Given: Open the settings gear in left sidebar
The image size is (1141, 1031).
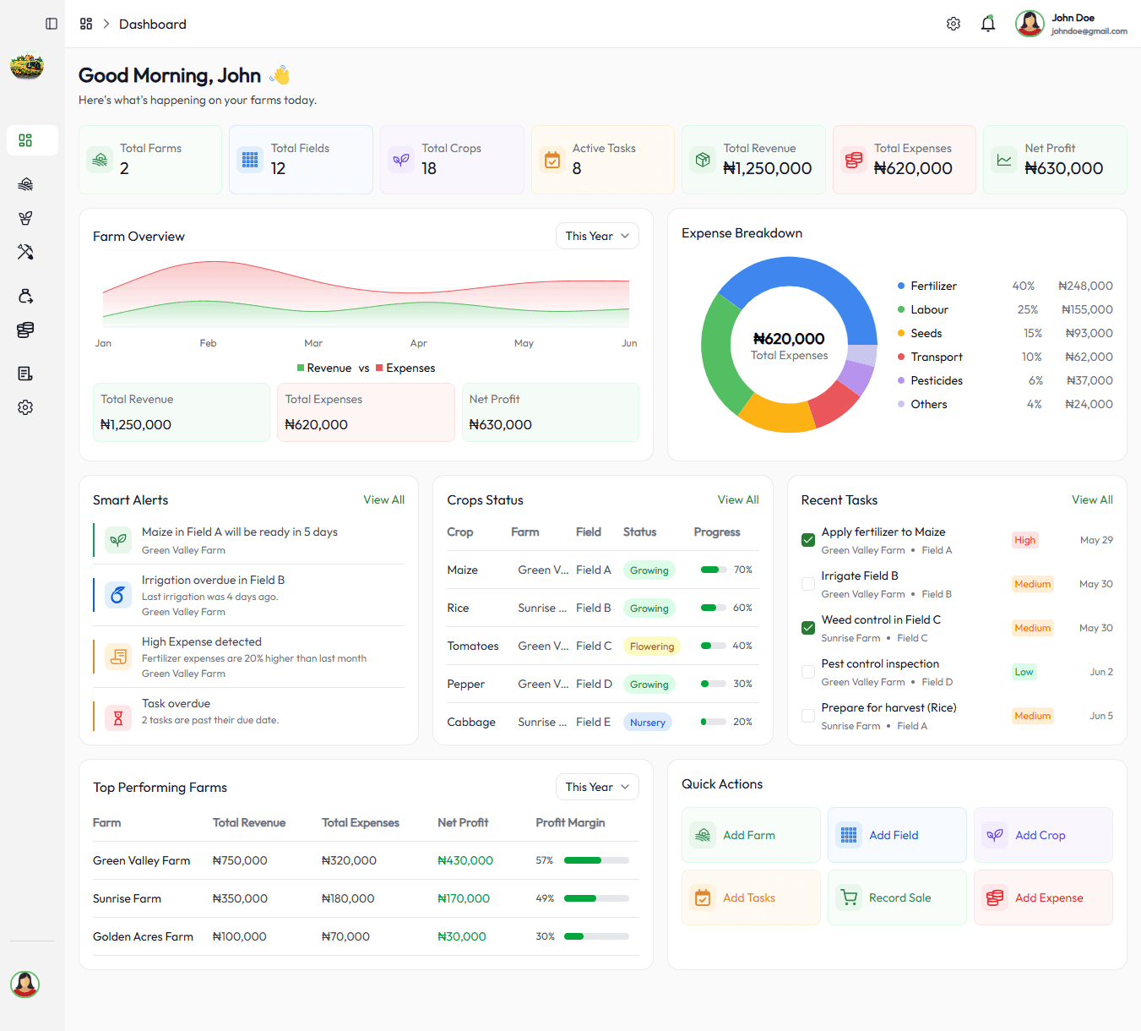Looking at the screenshot, I should (25, 407).
